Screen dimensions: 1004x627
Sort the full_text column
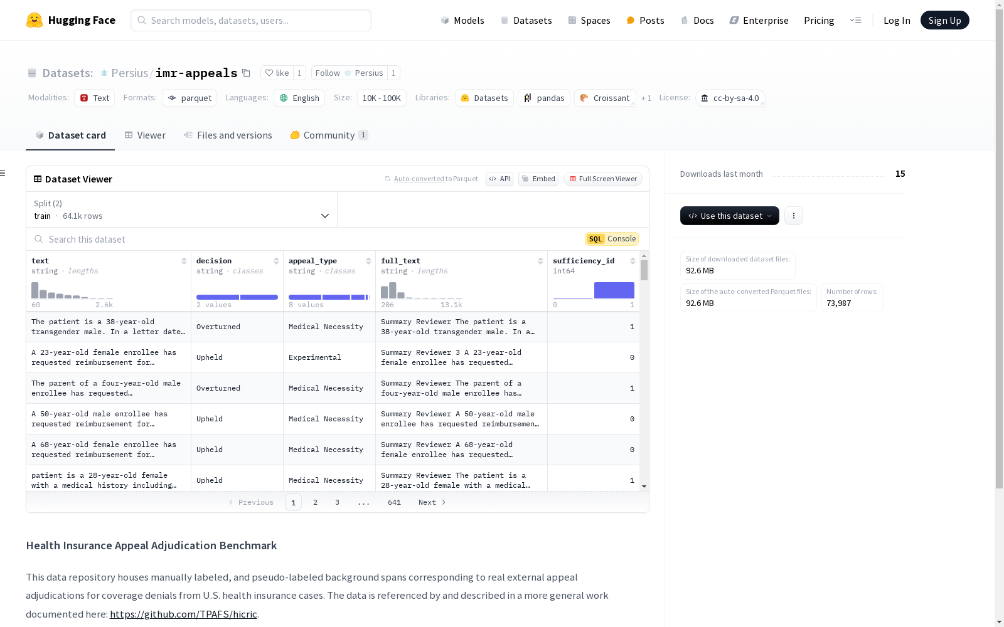point(540,261)
